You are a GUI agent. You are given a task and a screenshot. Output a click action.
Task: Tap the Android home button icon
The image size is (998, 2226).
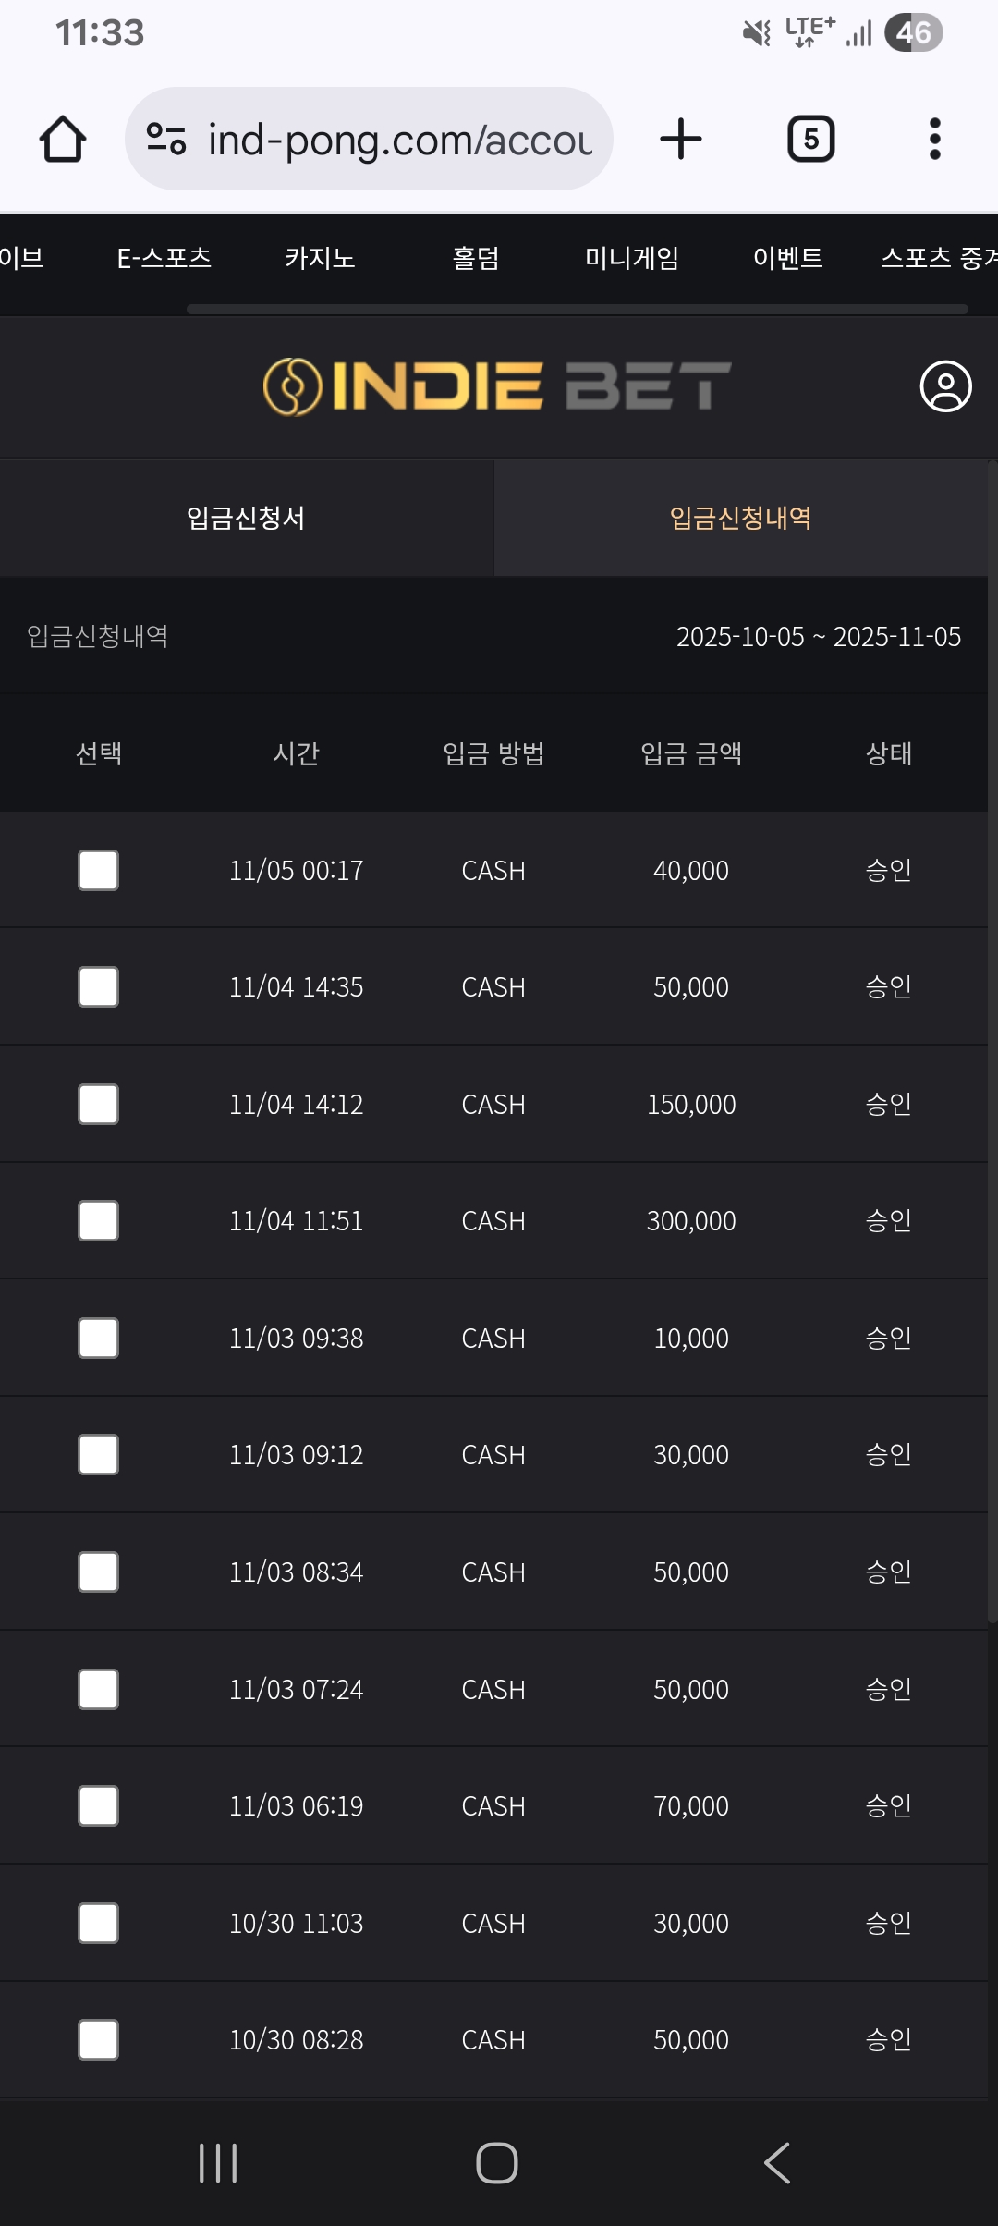pyautogui.click(x=497, y=2163)
